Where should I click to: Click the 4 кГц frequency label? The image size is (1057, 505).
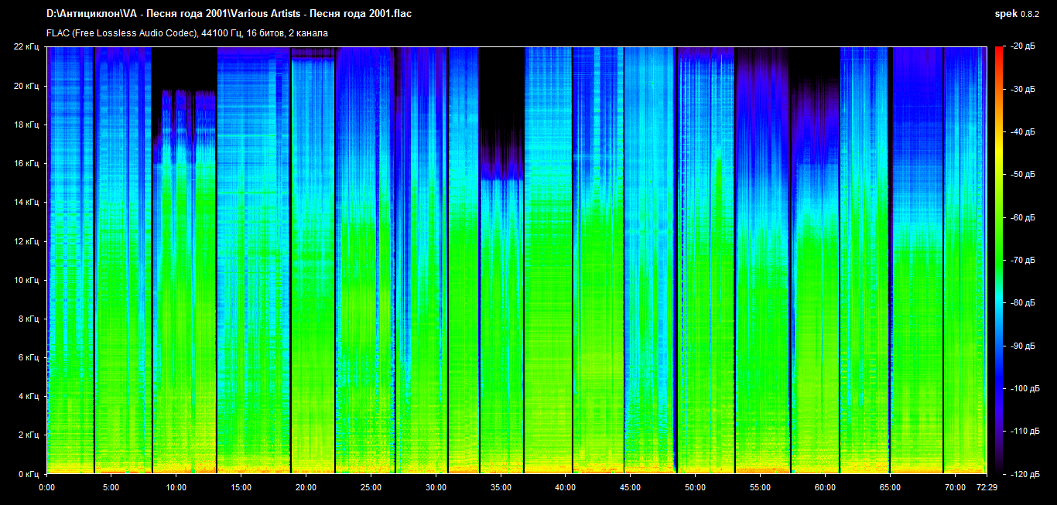pos(30,396)
